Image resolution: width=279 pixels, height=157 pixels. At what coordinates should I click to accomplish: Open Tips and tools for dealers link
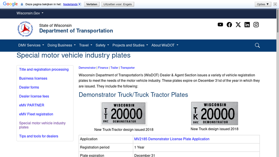39,136
